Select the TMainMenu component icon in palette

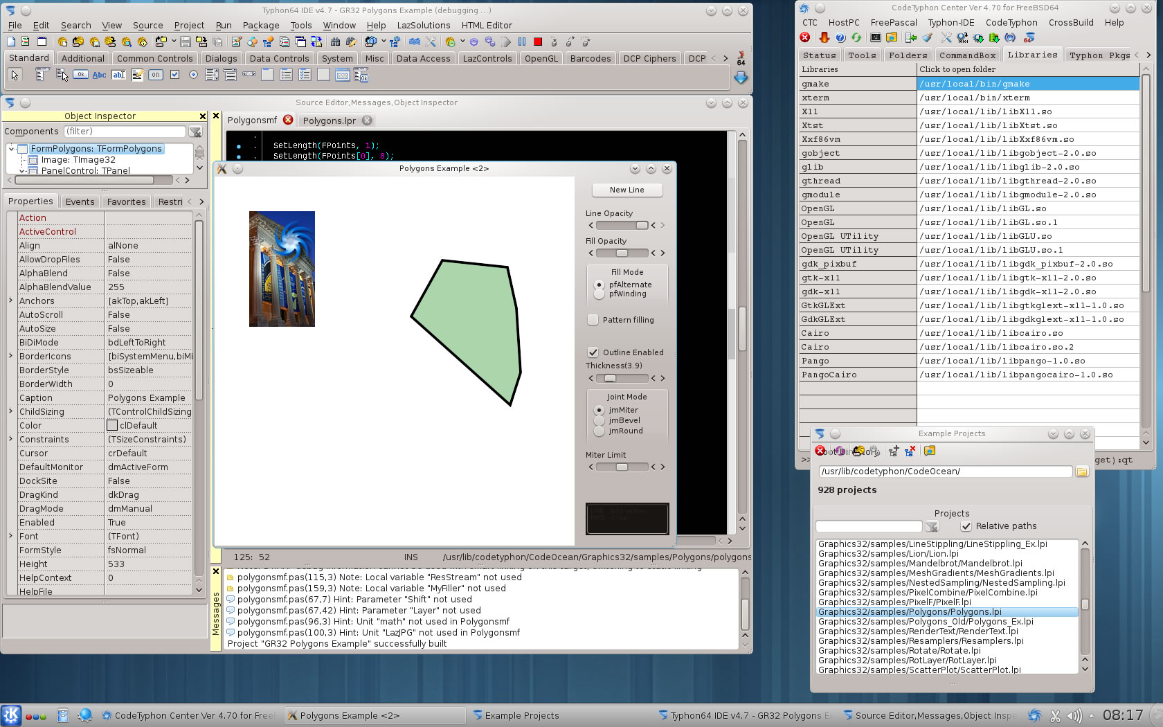tap(42, 75)
